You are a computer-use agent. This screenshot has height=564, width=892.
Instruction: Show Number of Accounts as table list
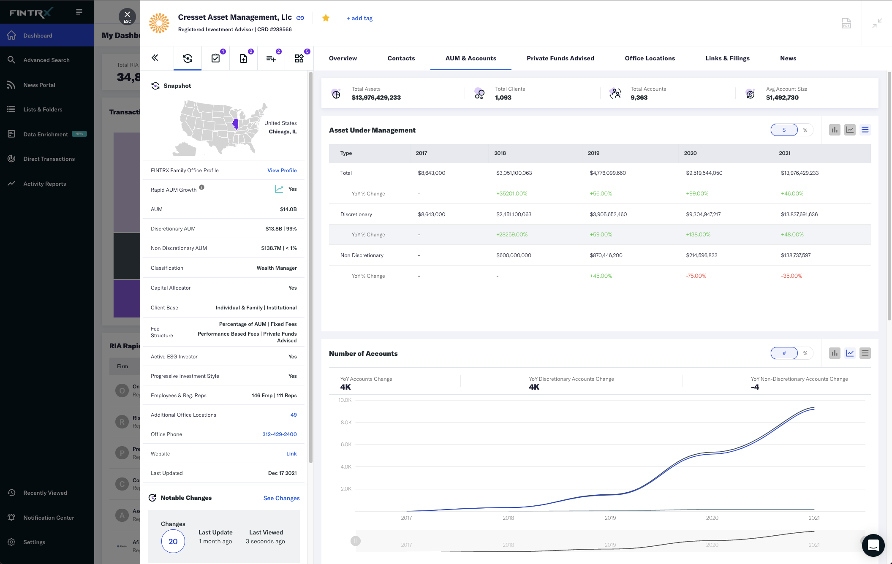[865, 353]
